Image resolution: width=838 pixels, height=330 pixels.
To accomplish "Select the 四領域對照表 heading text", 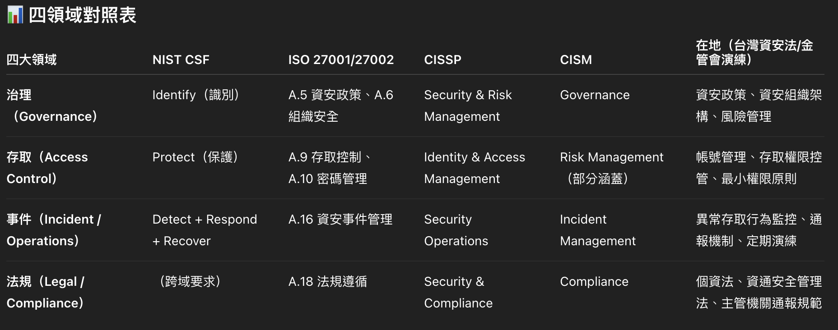I will 83,15.
